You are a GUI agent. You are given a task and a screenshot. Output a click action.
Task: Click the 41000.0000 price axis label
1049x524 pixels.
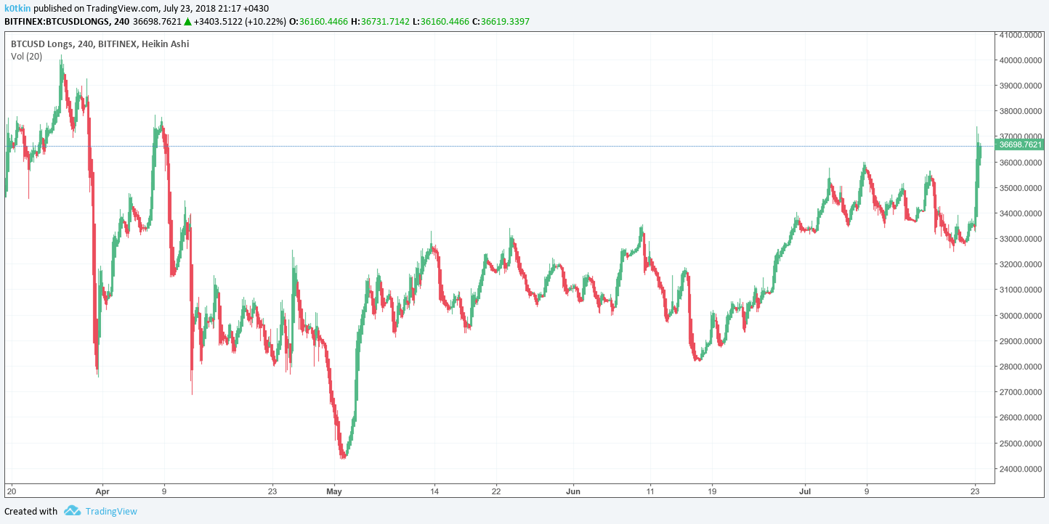click(x=1021, y=35)
